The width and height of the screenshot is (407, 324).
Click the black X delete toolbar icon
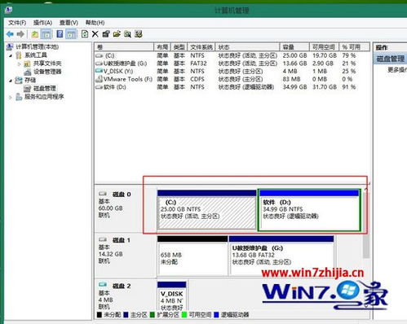[x=95, y=34]
